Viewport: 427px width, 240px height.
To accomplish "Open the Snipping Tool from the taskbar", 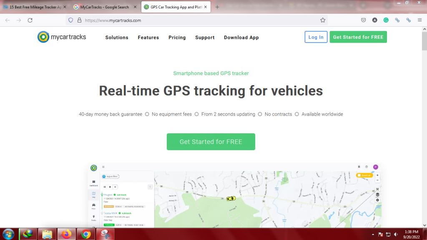I will [x=105, y=234].
